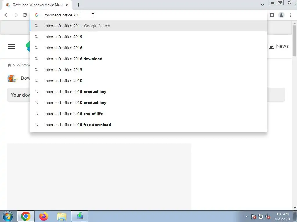Click the download manager taskbar icon
Image resolution: width=297 pixels, height=222 pixels.
pos(80,216)
